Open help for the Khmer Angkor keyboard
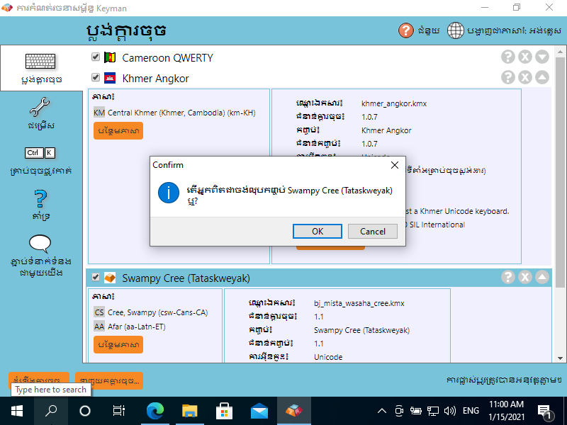567x425 pixels. [x=507, y=77]
